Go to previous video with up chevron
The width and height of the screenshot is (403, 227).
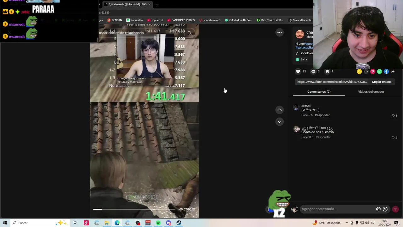[279, 110]
